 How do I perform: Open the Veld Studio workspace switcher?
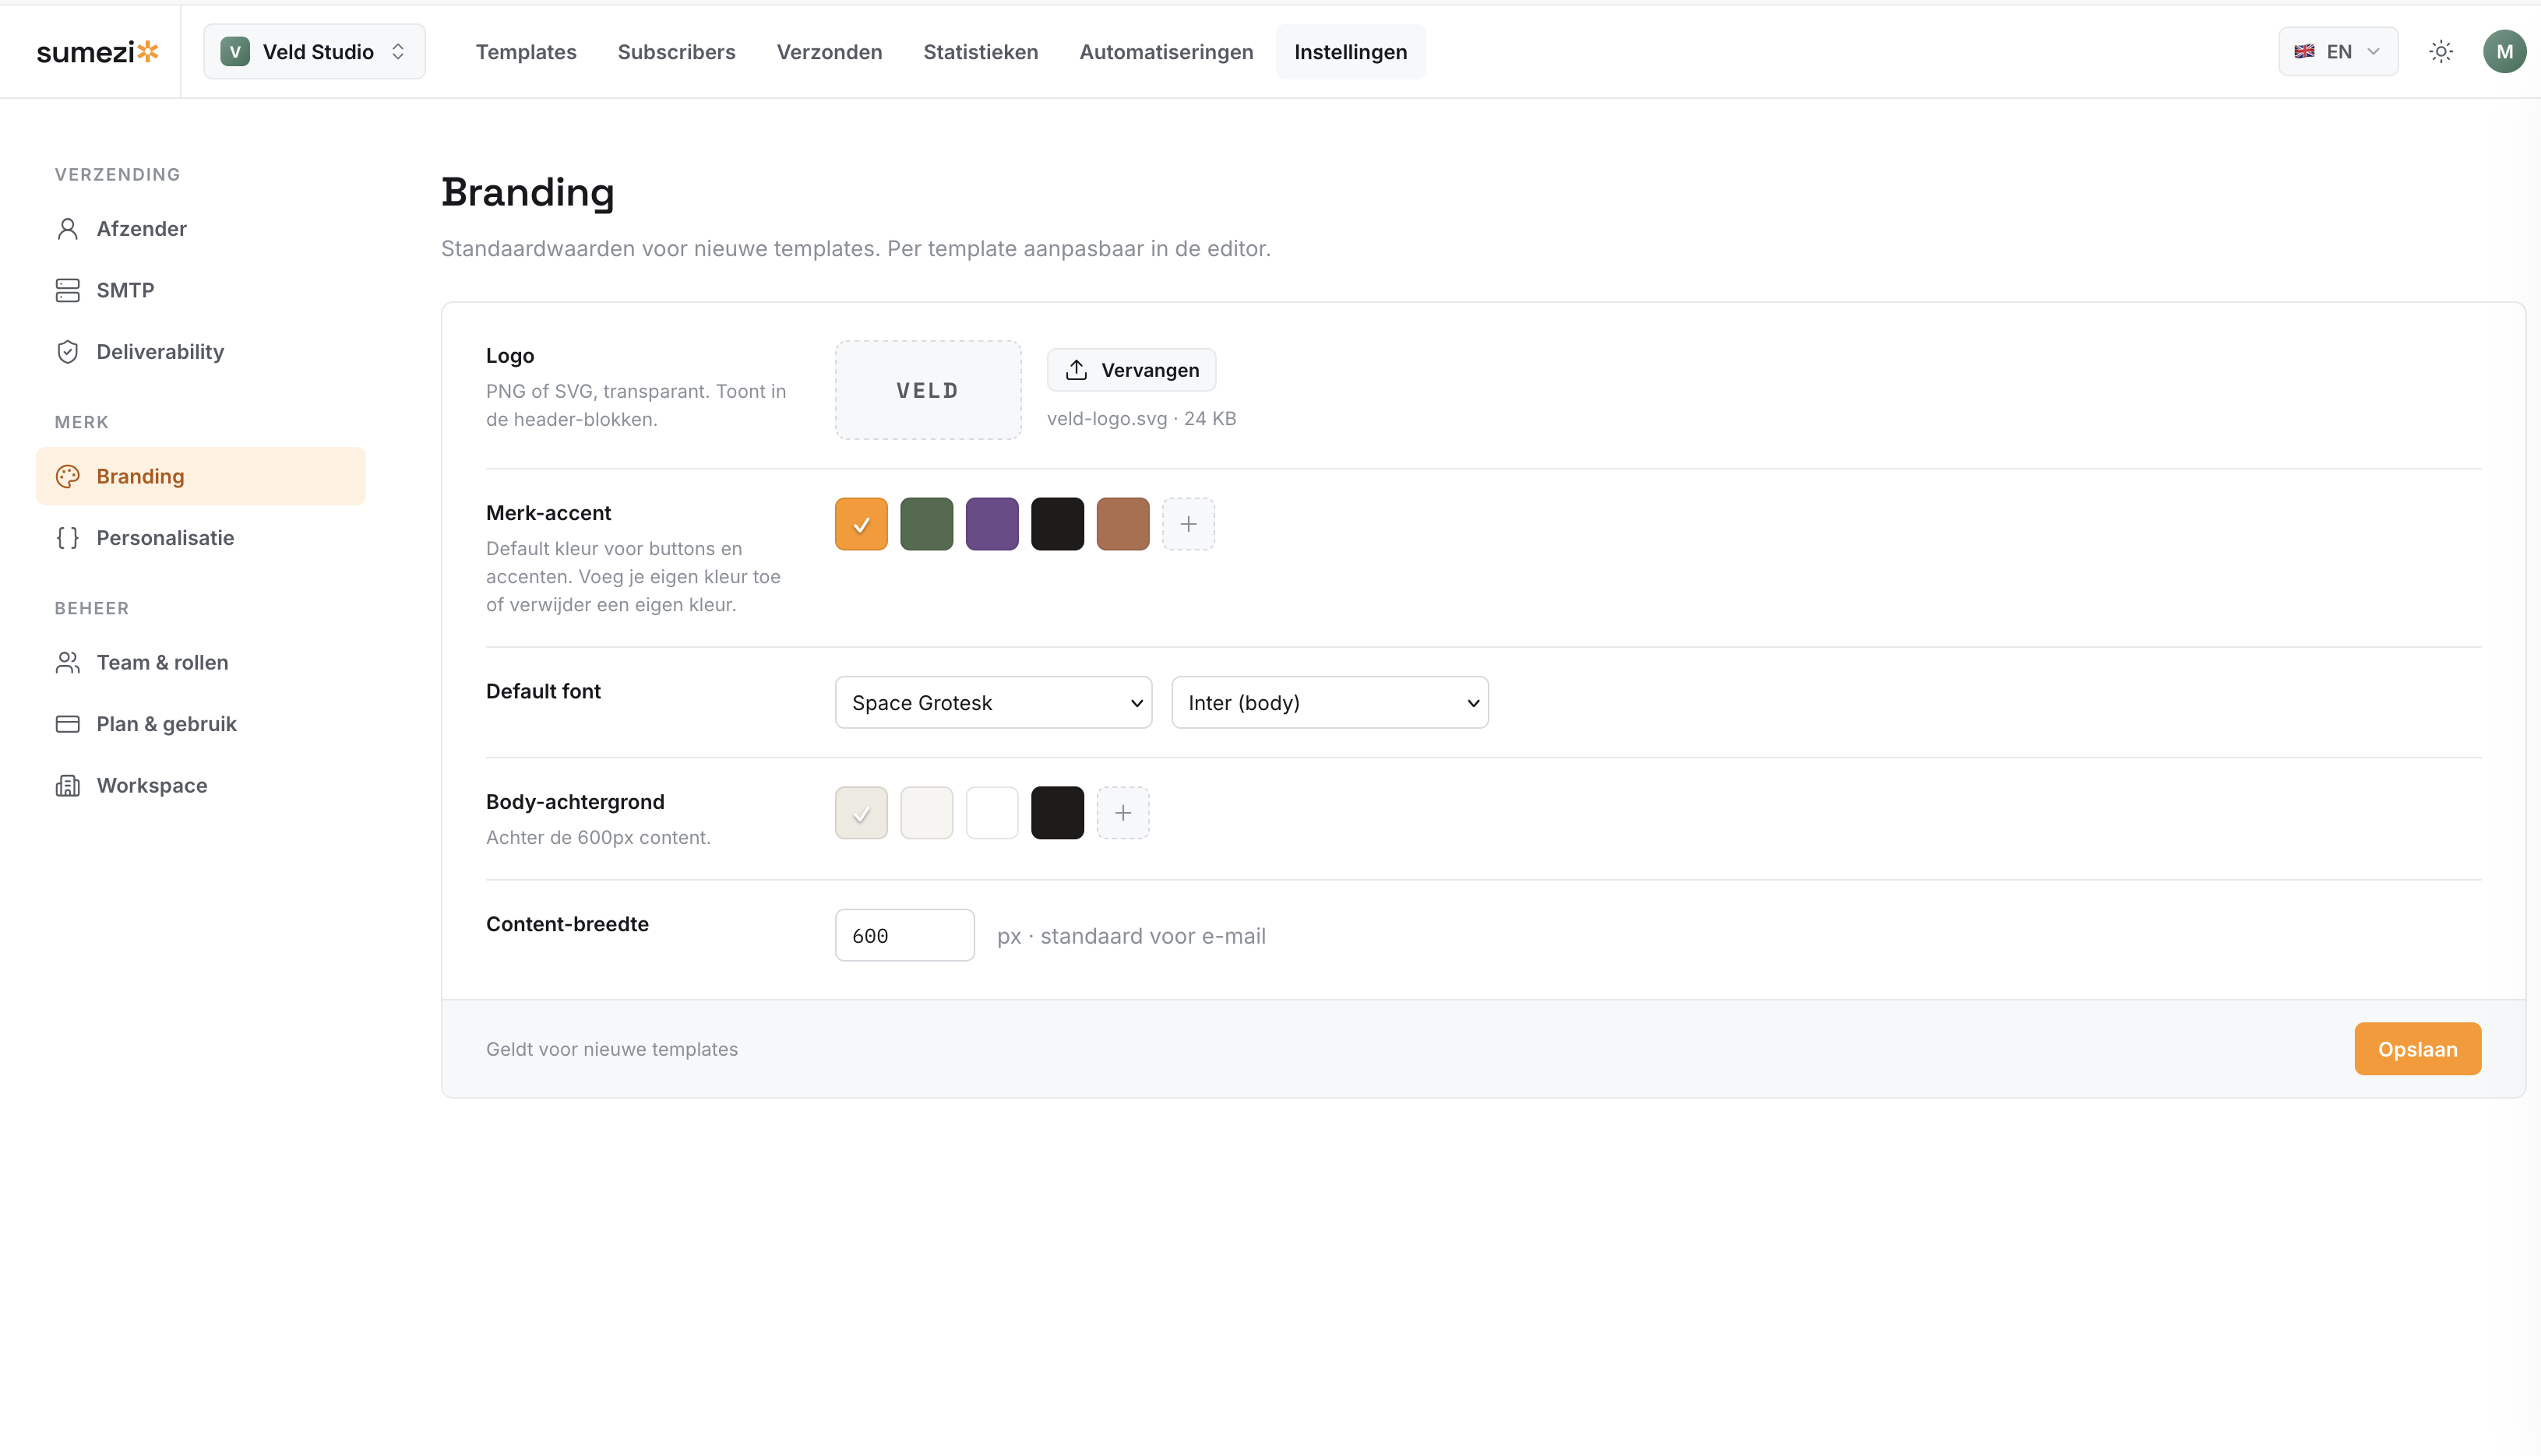314,52
